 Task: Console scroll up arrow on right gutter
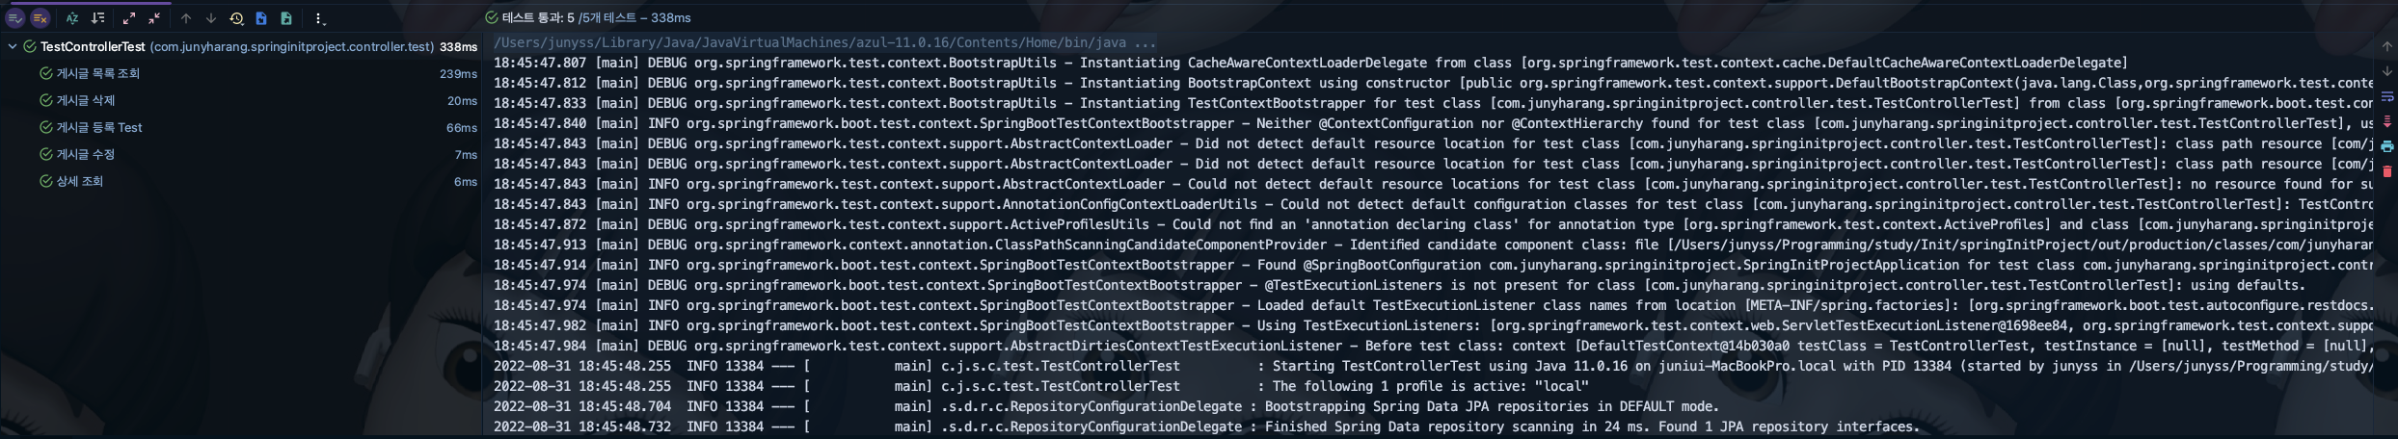pos(2387,46)
